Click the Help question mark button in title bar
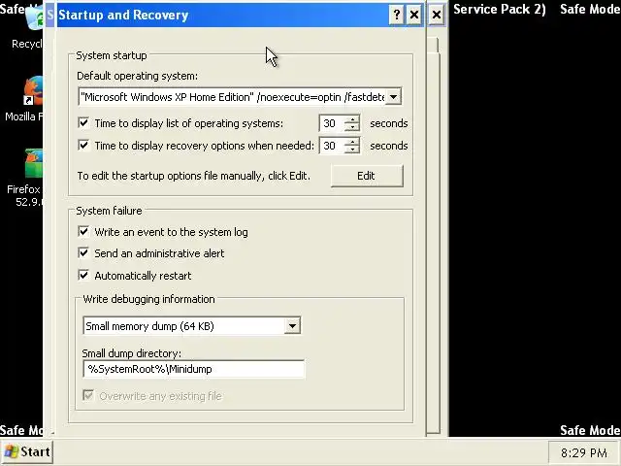621x466 pixels. click(x=397, y=16)
